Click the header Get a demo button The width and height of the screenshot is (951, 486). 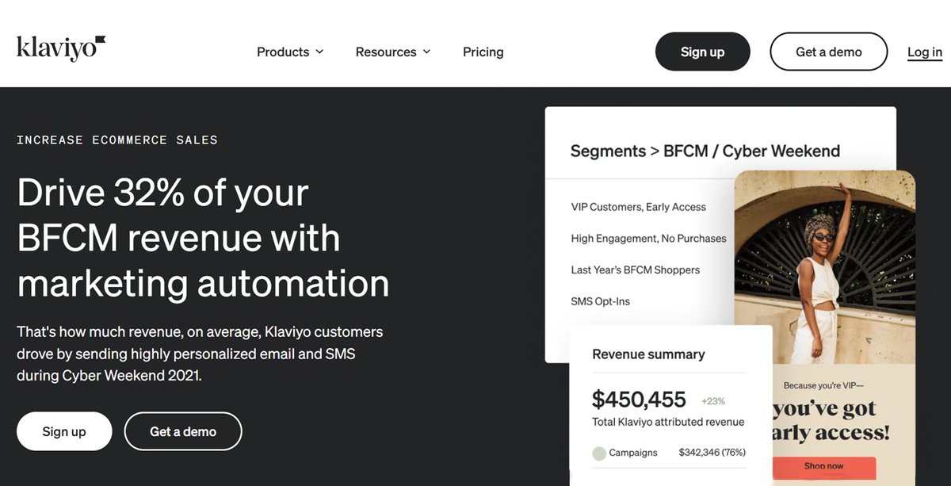pos(829,52)
